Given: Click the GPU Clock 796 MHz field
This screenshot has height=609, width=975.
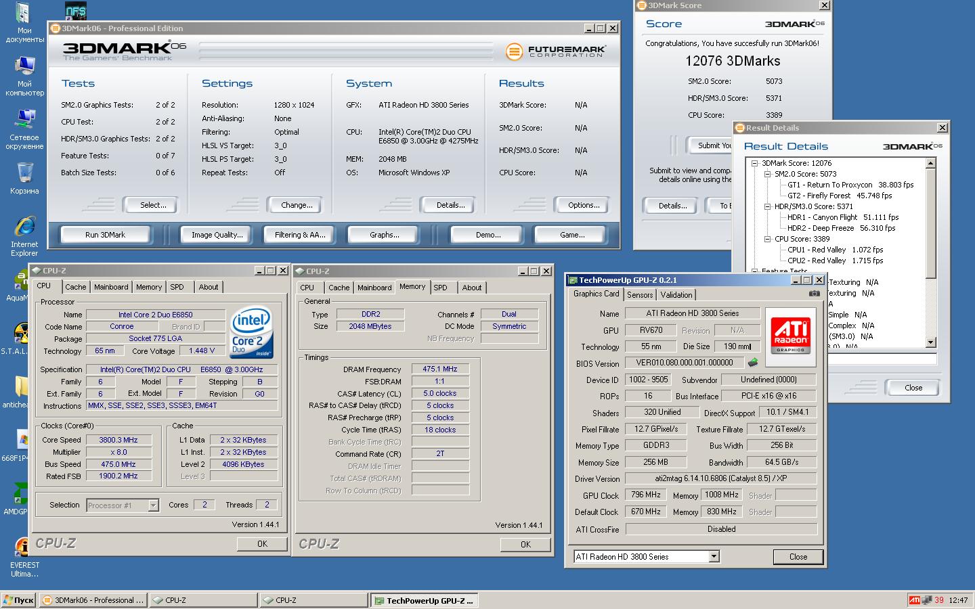Looking at the screenshot, I should coord(645,495).
